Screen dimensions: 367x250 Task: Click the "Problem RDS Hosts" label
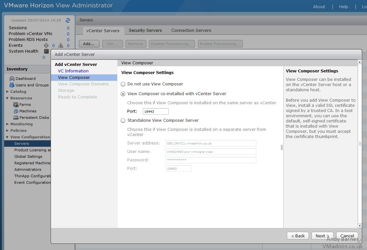tap(28, 40)
